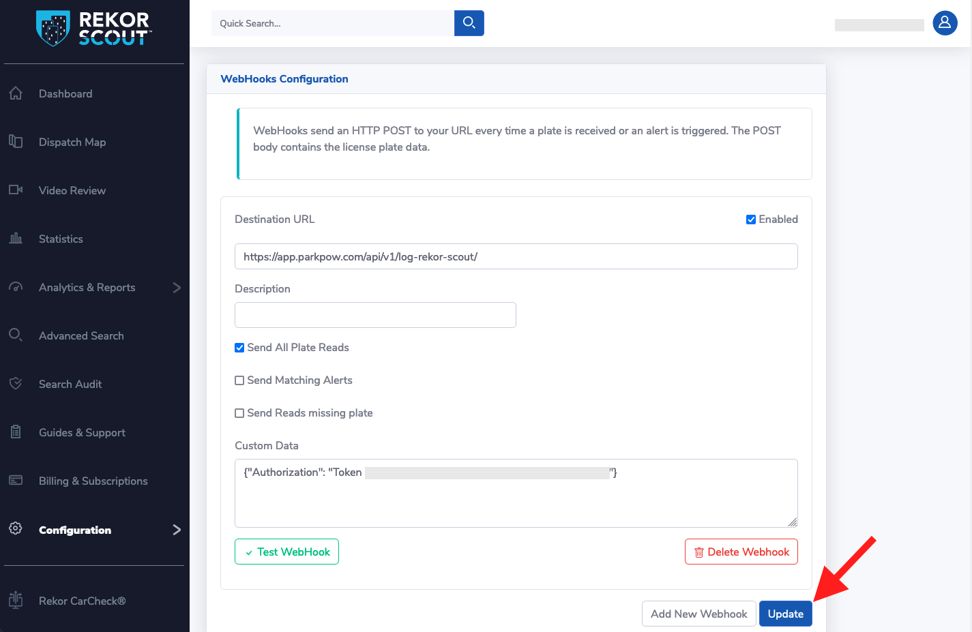Click the Dashboard home icon
This screenshot has width=972, height=632.
coord(16,93)
